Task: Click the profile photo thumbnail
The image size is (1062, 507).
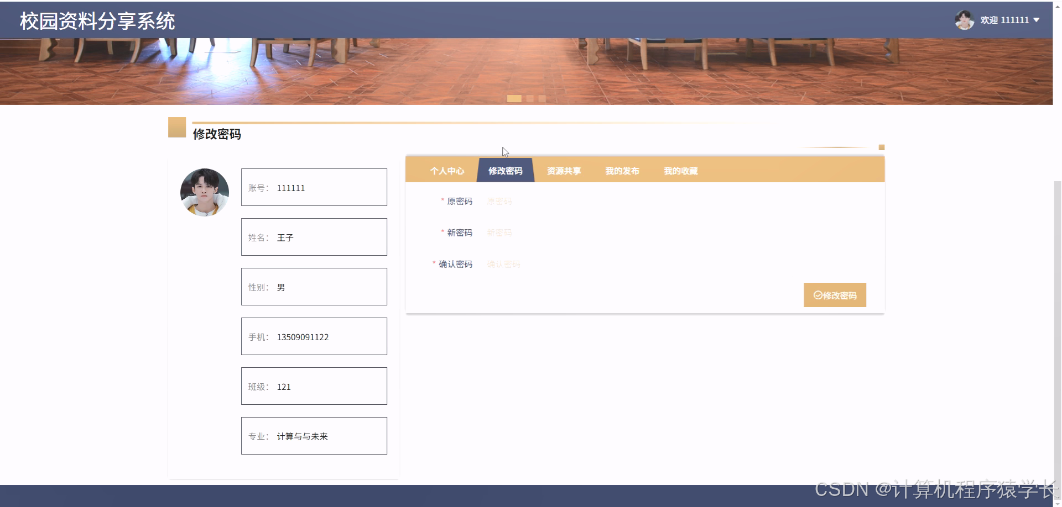Action: click(204, 192)
